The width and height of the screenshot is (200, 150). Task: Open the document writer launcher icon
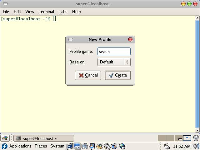[107, 146]
